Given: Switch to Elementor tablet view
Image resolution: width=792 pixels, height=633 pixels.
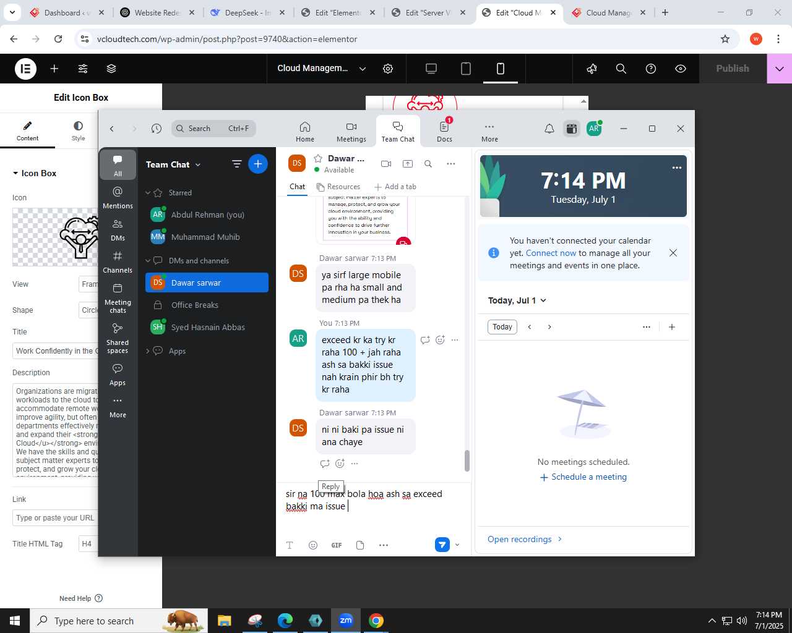Looking at the screenshot, I should coord(466,69).
